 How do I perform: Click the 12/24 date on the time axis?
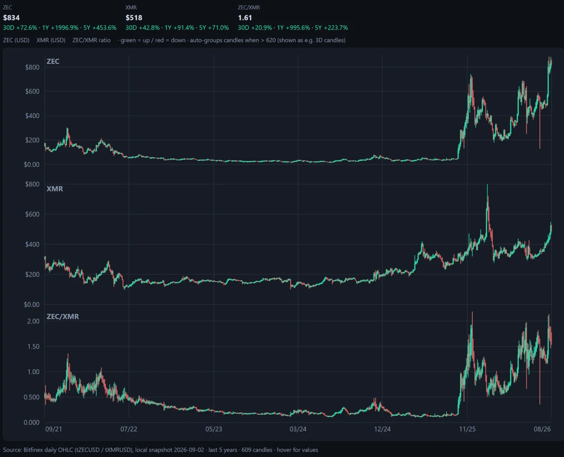pyautogui.click(x=382, y=429)
